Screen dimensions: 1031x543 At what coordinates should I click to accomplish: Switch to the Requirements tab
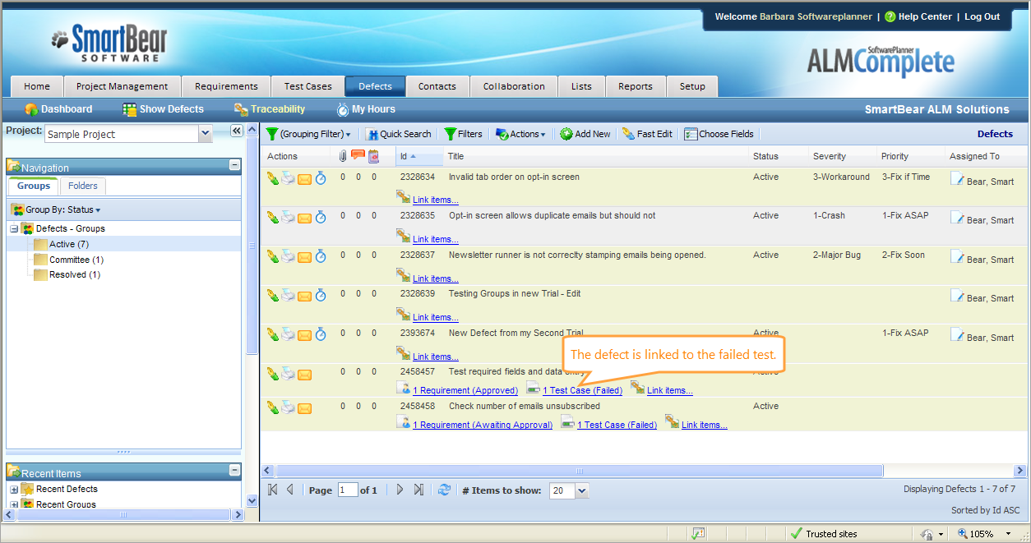click(226, 86)
